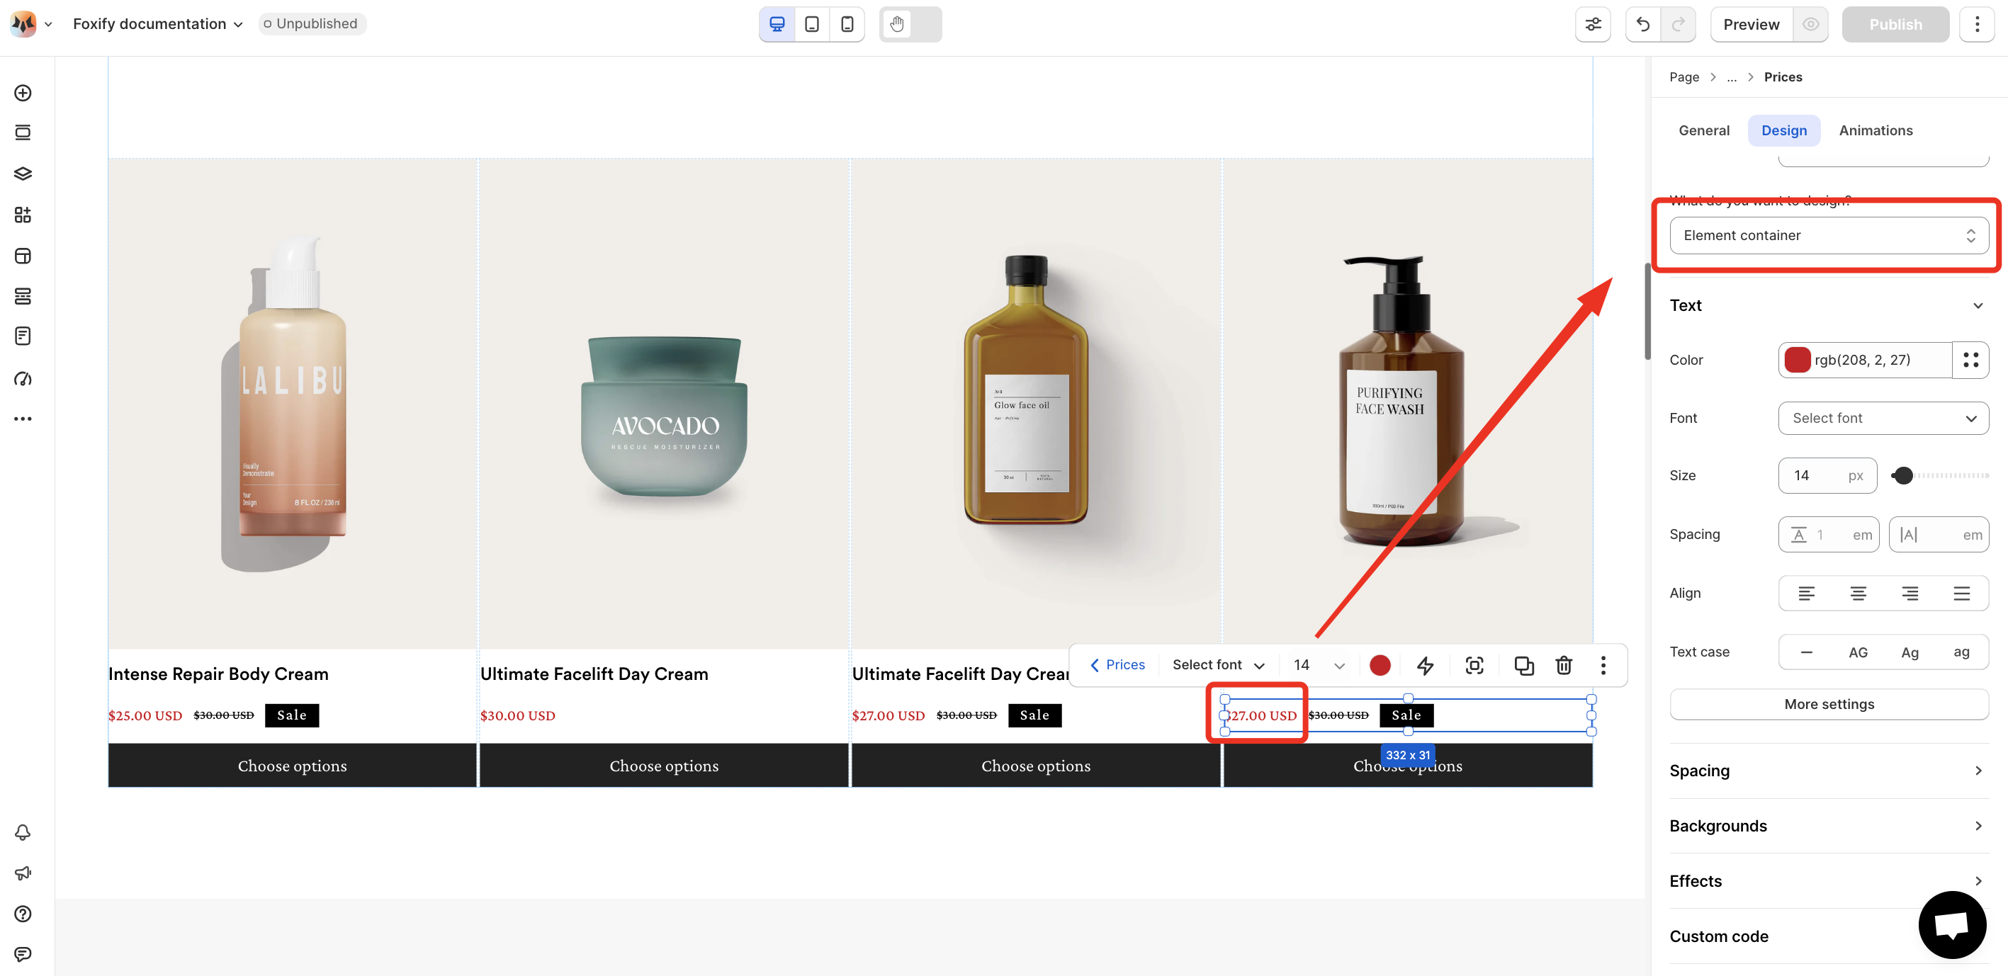Align text center
Viewport: 2008px width, 976px height.
pos(1858,594)
